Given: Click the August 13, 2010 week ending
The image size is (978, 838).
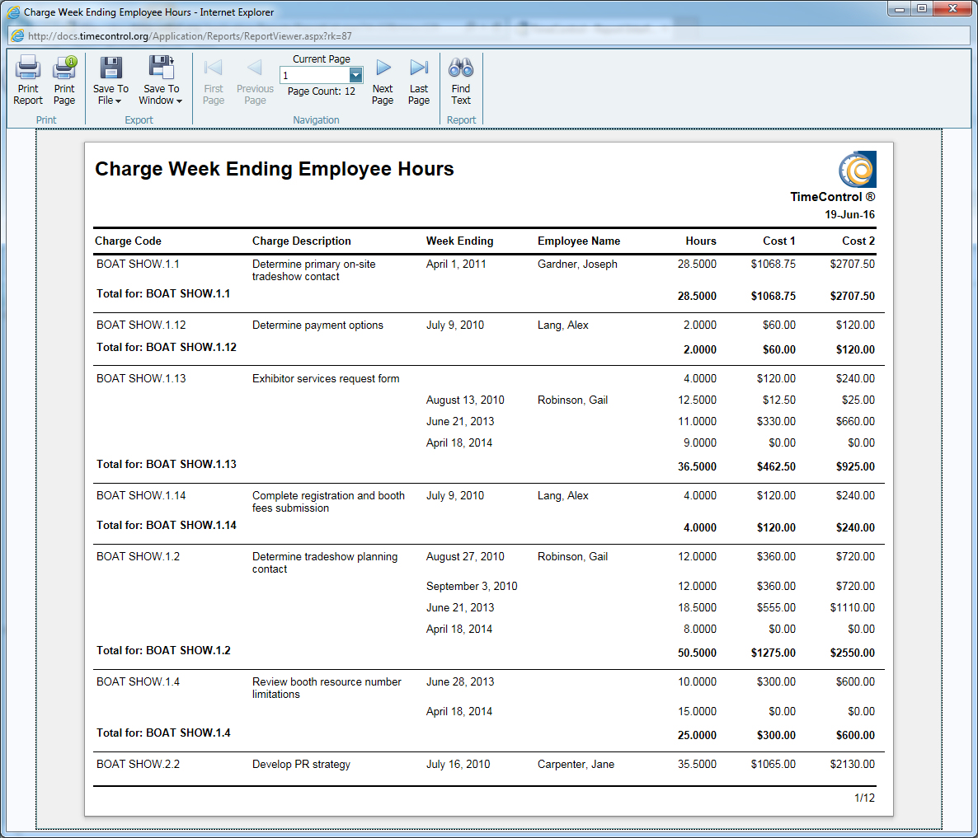Looking at the screenshot, I should [x=465, y=400].
